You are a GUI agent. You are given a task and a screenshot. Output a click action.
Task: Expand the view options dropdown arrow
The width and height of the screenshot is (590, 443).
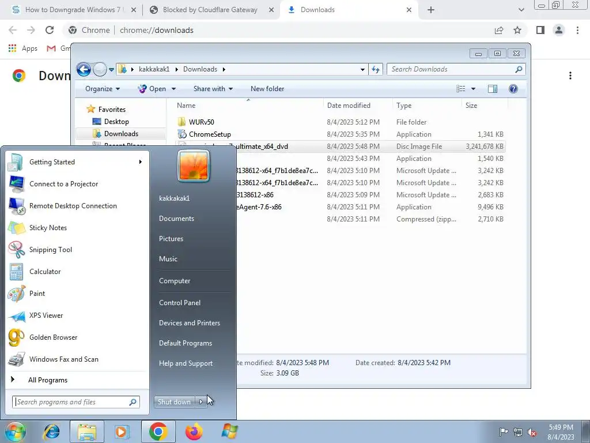pos(473,89)
